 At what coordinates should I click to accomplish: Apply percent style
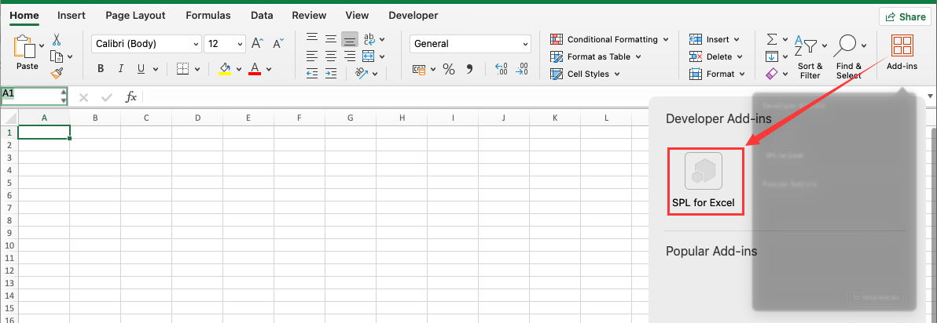pos(449,69)
